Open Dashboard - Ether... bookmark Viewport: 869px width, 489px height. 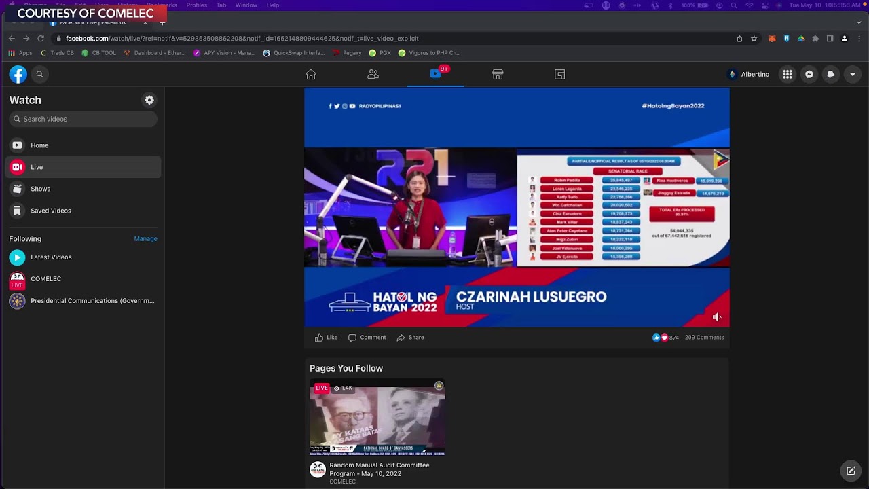tap(154, 53)
